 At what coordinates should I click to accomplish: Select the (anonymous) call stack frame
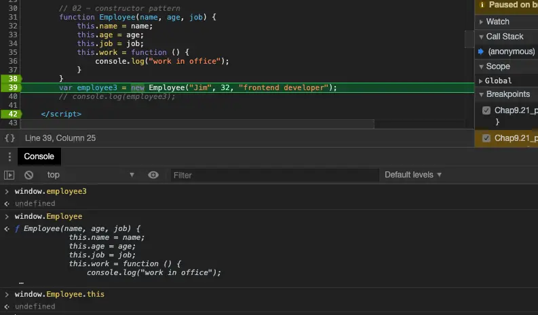click(x=511, y=51)
